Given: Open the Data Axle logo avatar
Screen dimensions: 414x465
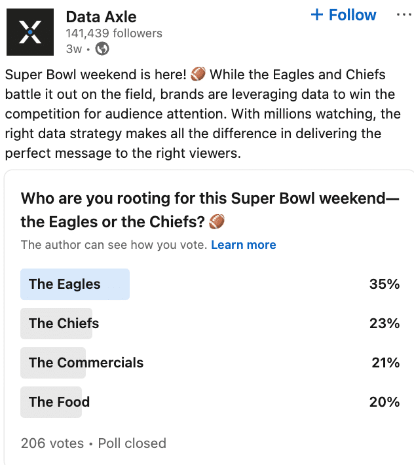Looking at the screenshot, I should [30, 31].
